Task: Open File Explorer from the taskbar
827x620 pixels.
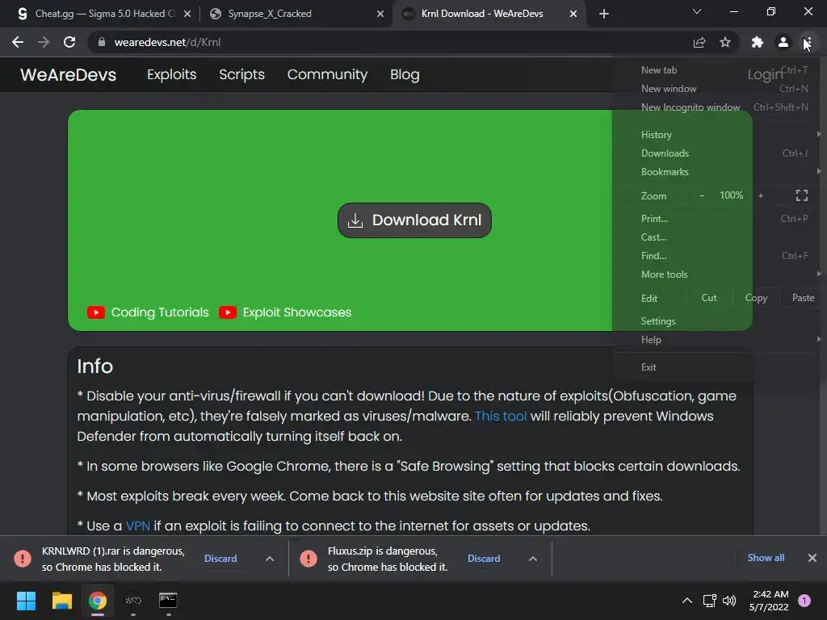Action: [x=61, y=601]
